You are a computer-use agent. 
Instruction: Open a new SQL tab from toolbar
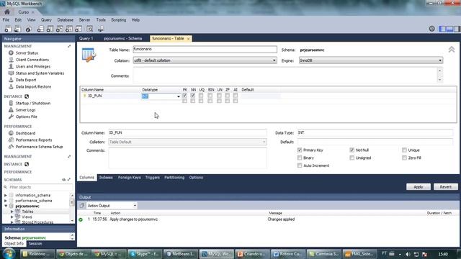pos(8,29)
